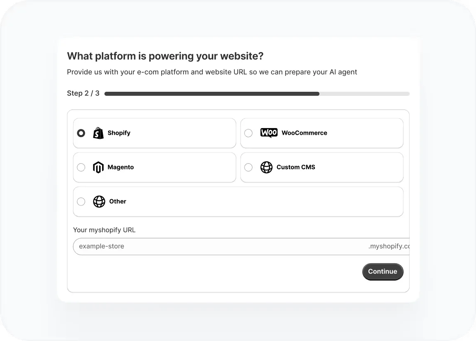This screenshot has width=476, height=341.
Task: Select the Custom CMS radio button
Action: click(248, 167)
